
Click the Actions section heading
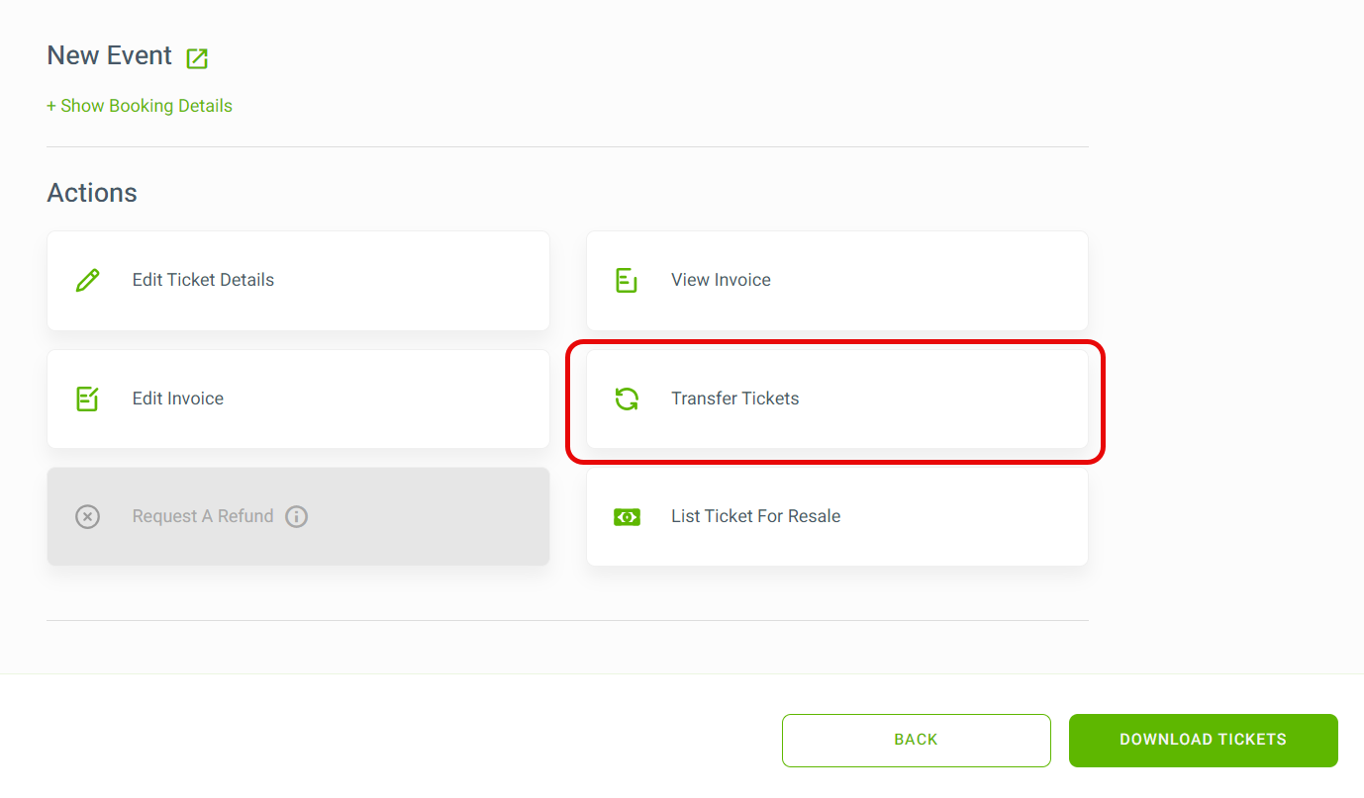(x=92, y=193)
